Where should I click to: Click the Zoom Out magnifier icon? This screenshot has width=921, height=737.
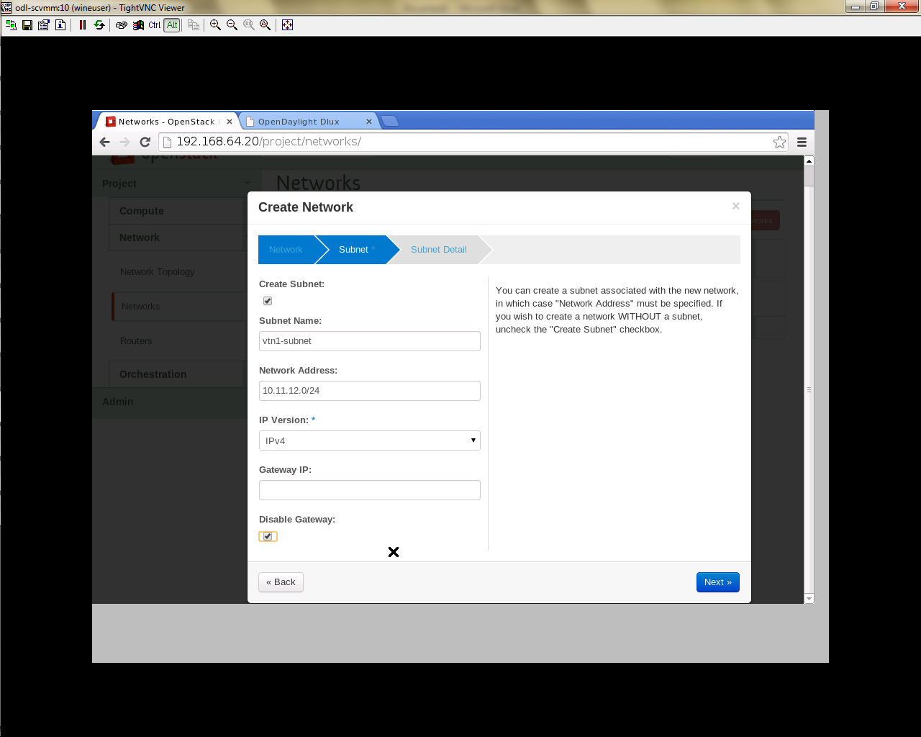click(232, 25)
